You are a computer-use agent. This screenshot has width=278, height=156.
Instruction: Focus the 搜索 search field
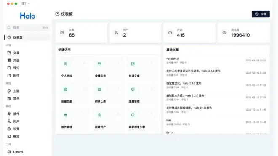[28, 27]
